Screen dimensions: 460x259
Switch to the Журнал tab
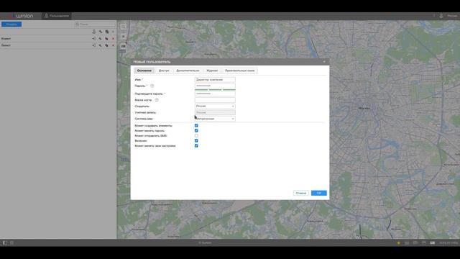212,71
